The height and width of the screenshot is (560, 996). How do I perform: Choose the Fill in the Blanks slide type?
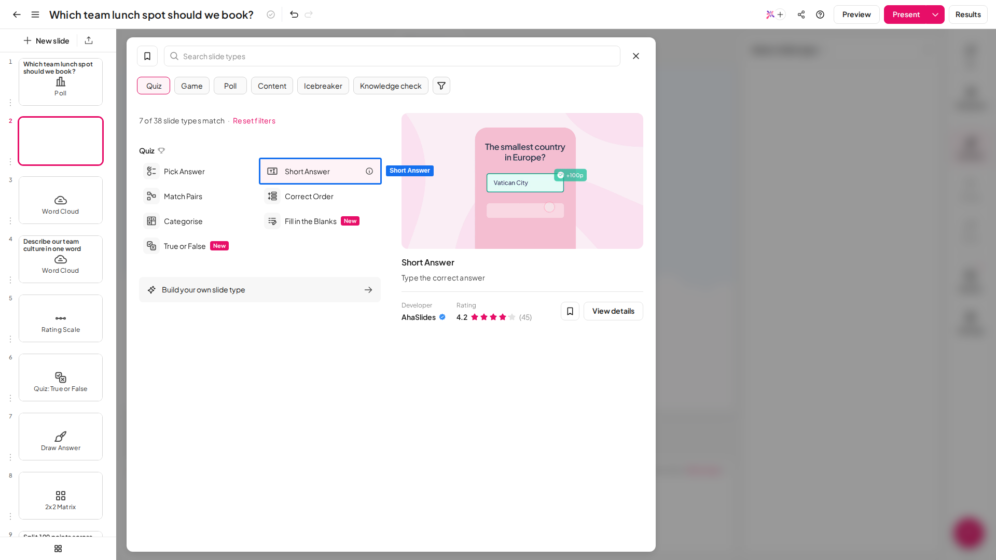pos(321,221)
